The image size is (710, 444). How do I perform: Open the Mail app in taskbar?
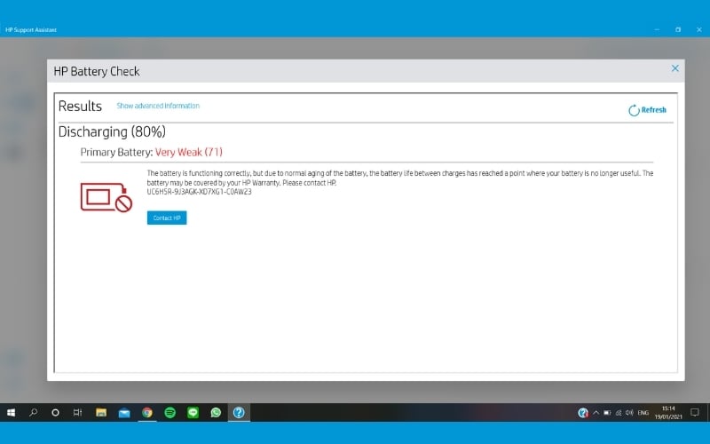click(x=124, y=413)
